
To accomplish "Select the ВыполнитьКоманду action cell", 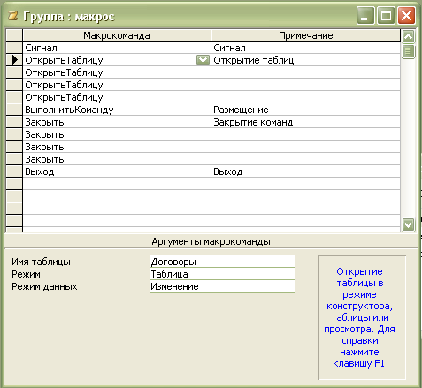I will tap(117, 110).
